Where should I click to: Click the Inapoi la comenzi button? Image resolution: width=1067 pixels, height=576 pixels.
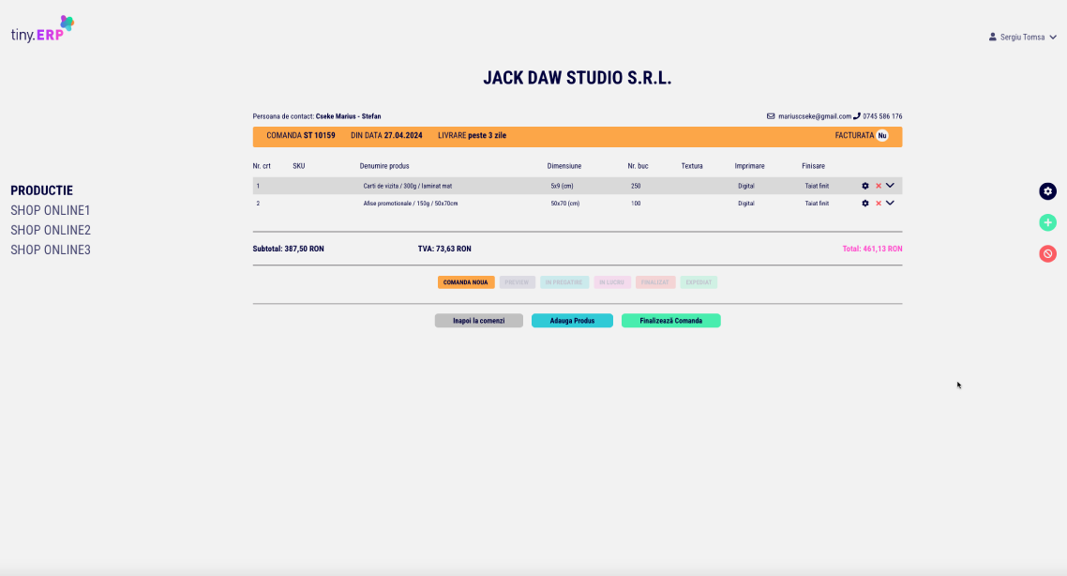479,321
